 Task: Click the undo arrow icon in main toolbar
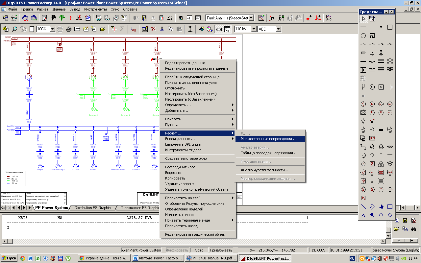[x=170, y=18]
